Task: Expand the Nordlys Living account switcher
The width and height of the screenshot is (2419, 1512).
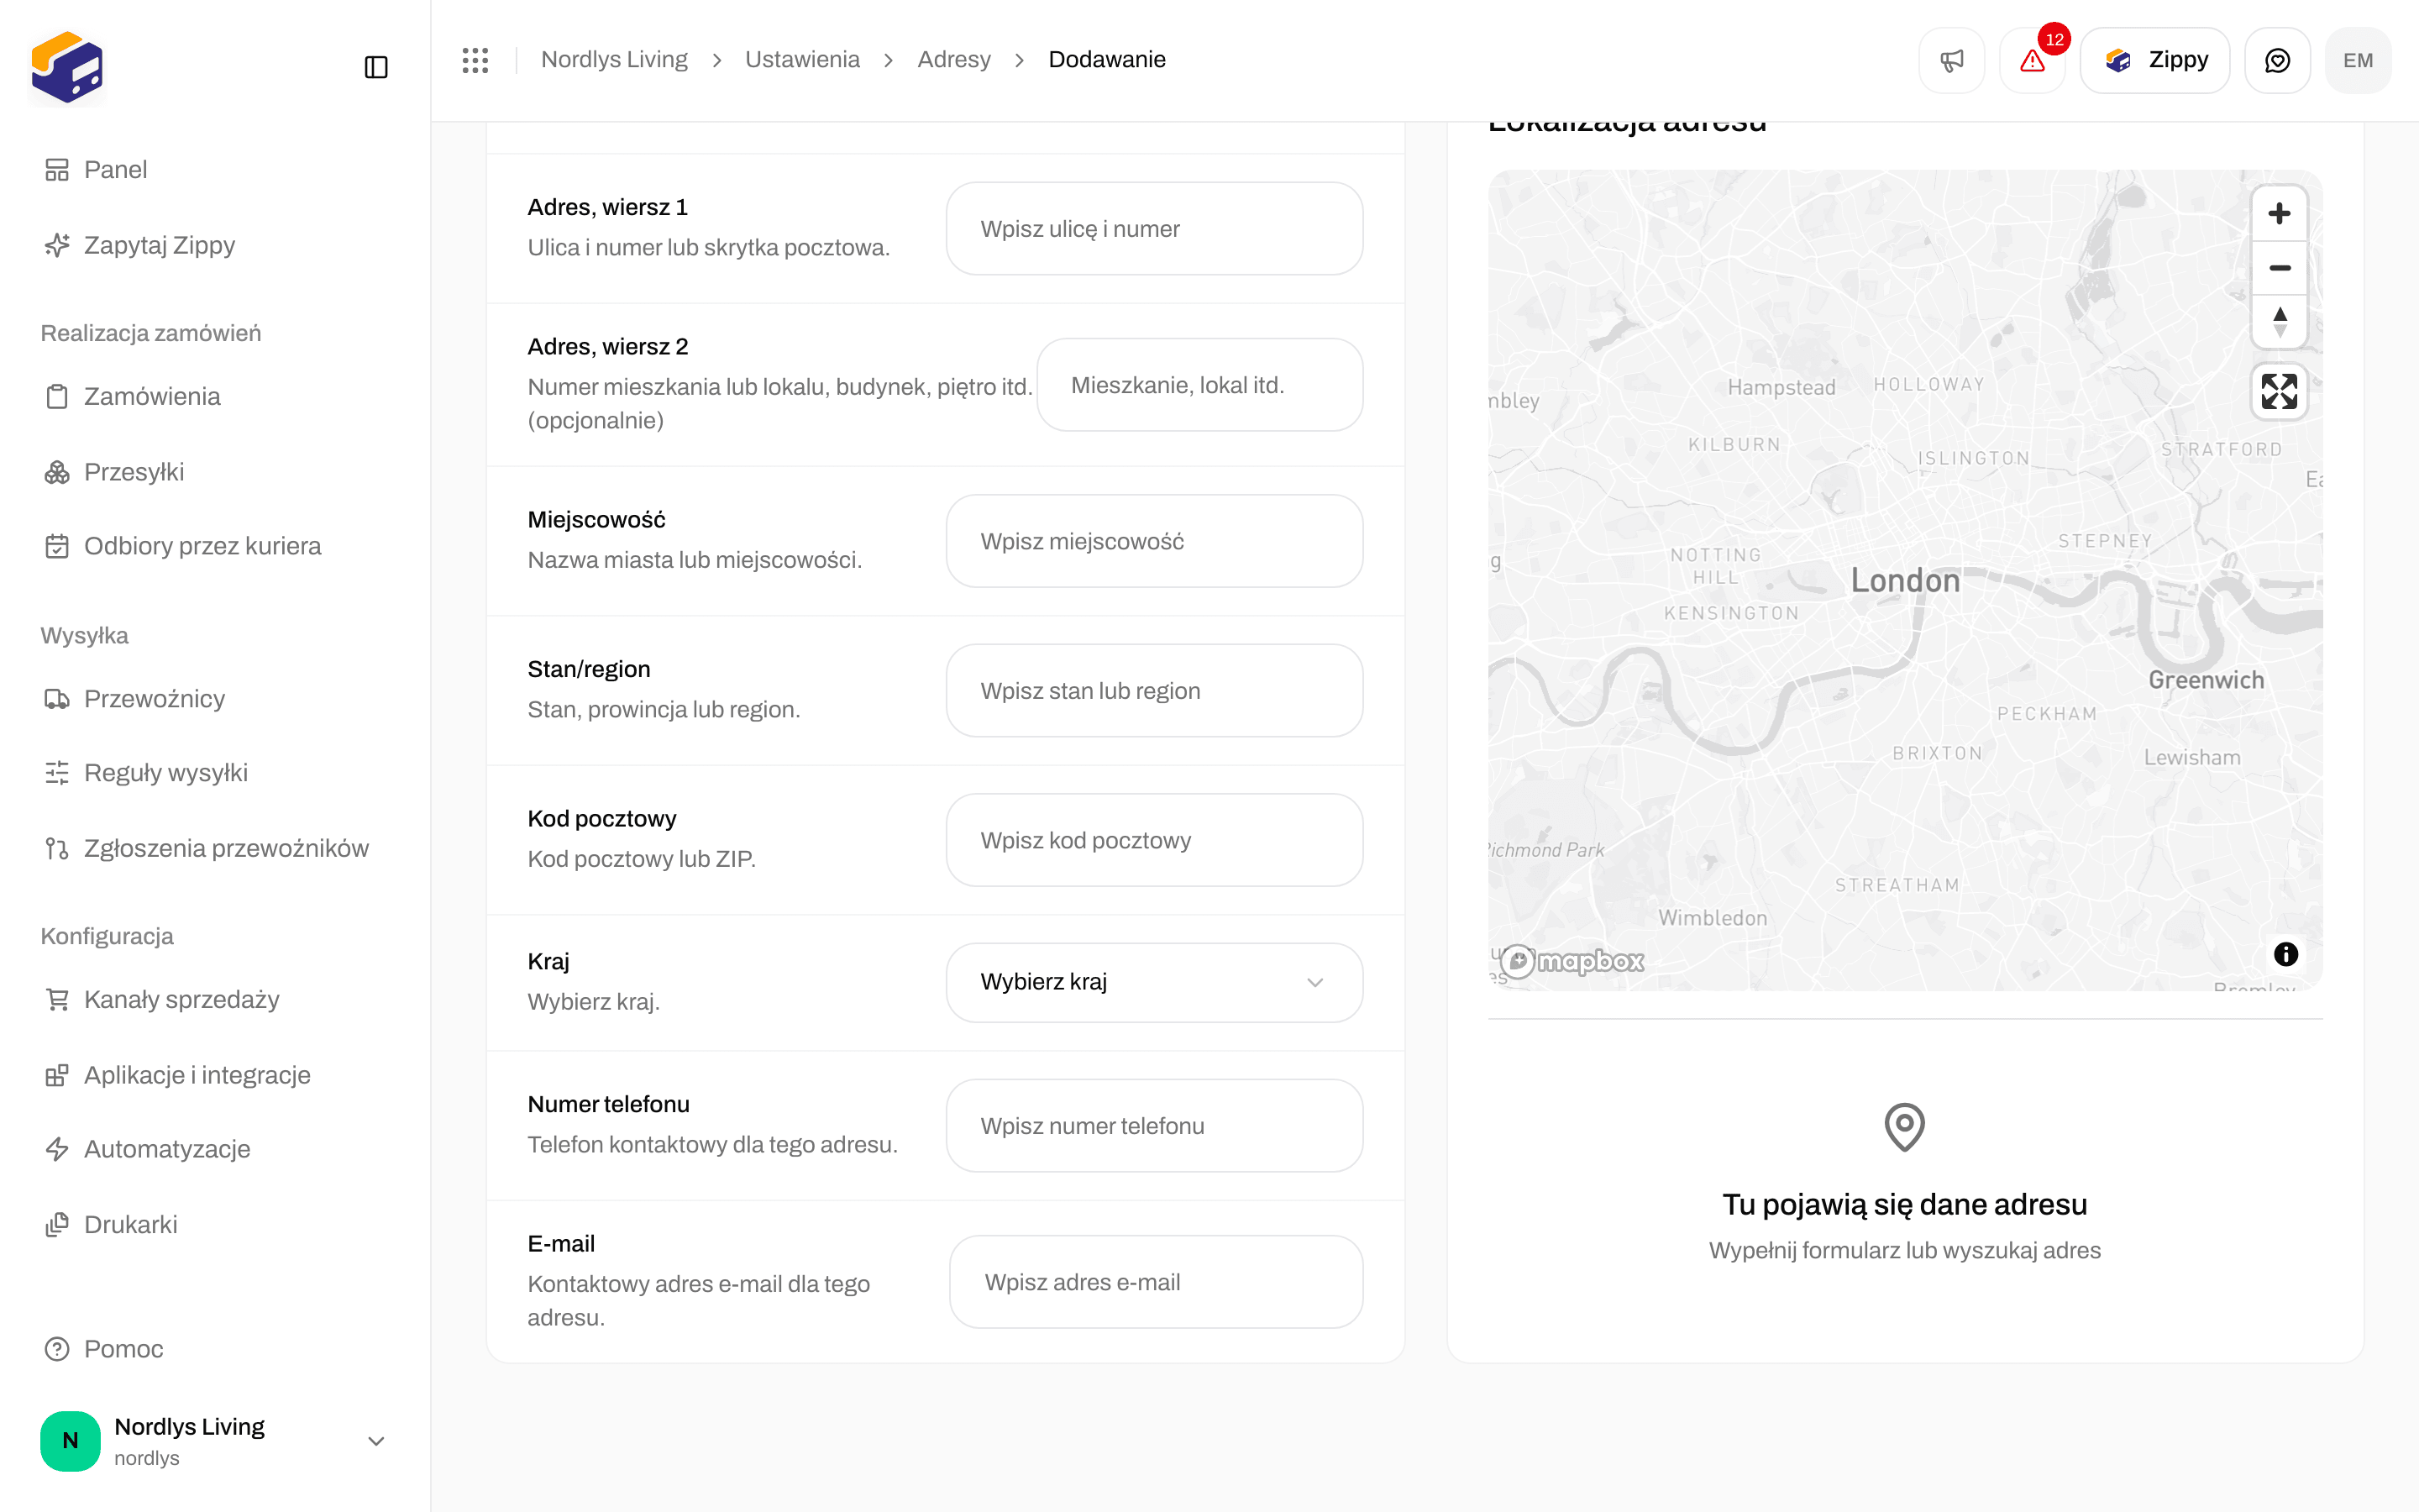Action: [x=215, y=1441]
